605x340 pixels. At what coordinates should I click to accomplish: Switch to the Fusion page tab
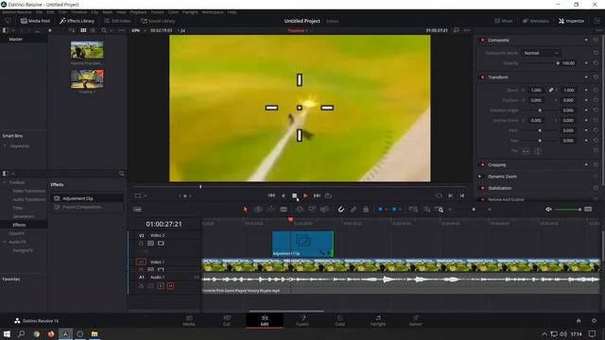tap(302, 321)
